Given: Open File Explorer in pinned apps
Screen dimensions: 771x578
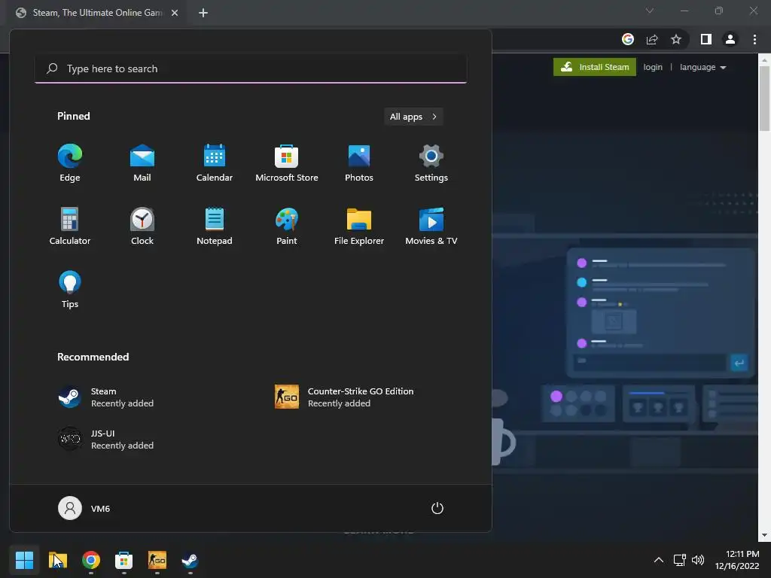Looking at the screenshot, I should point(359,226).
